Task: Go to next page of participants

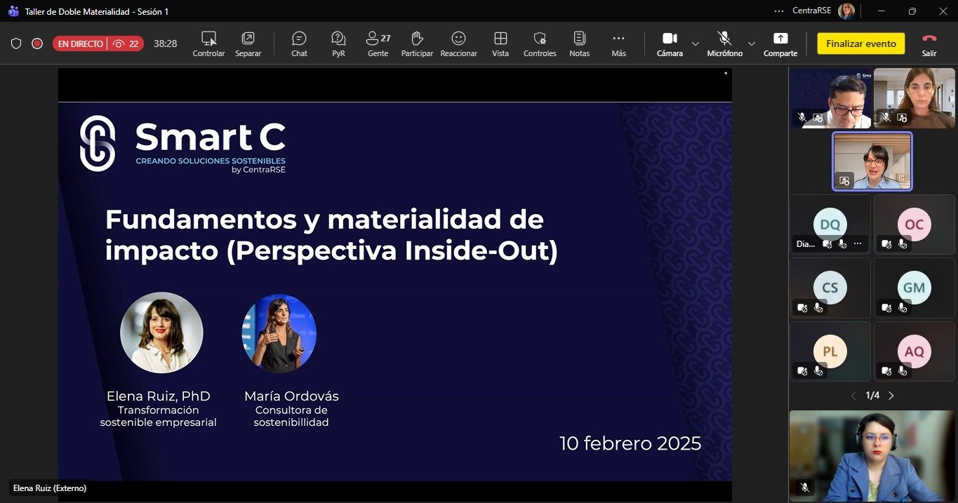Action: 891,396
